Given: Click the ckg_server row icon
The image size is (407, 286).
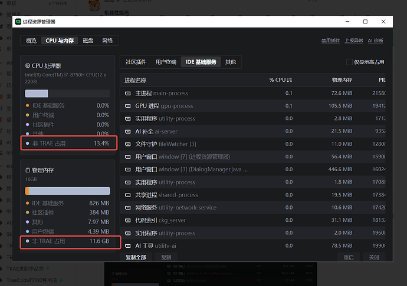Looking at the screenshot, I should (128, 221).
